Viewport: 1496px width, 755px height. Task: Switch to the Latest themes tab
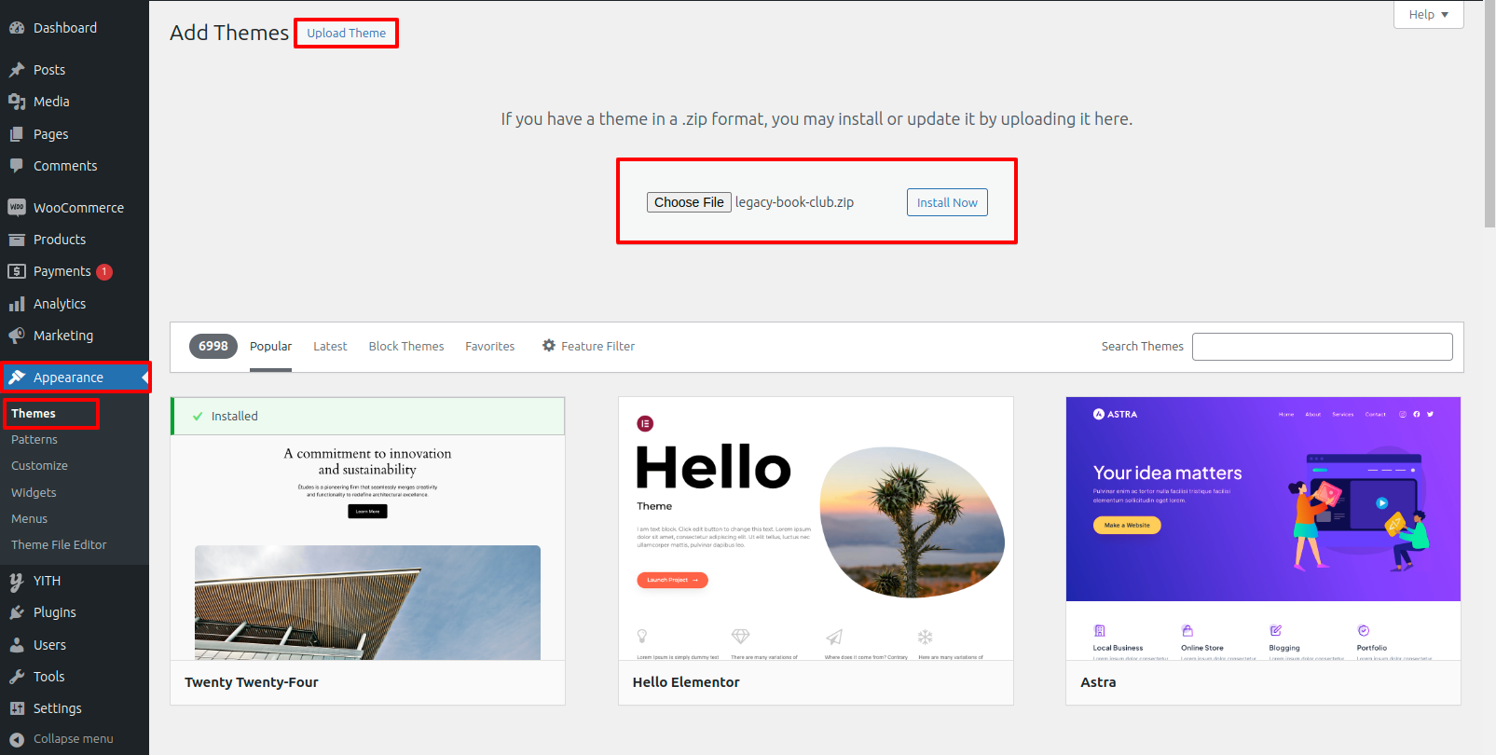coord(330,347)
